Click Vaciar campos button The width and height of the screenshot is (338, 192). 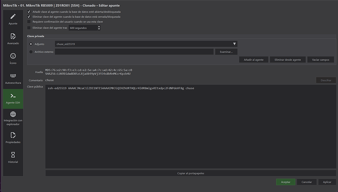click(320, 60)
